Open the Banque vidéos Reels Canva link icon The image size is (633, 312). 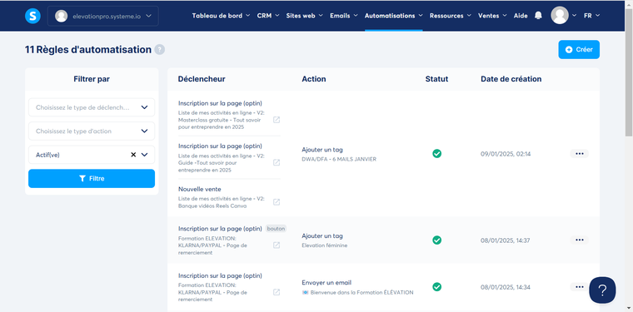tap(277, 202)
